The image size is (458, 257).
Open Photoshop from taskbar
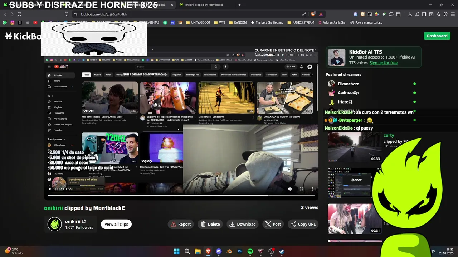click(x=240, y=251)
